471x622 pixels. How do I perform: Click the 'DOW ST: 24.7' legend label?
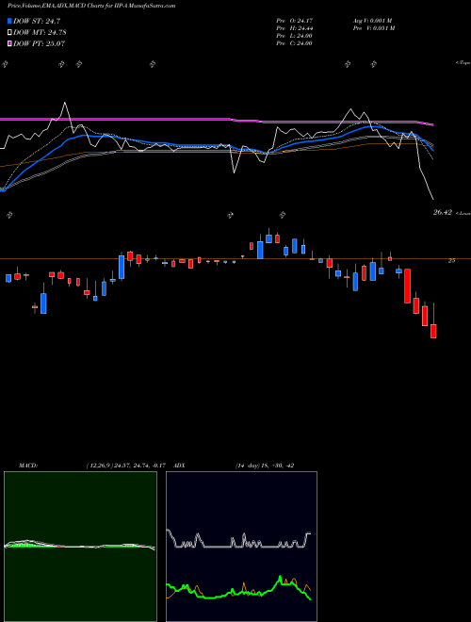coord(37,21)
